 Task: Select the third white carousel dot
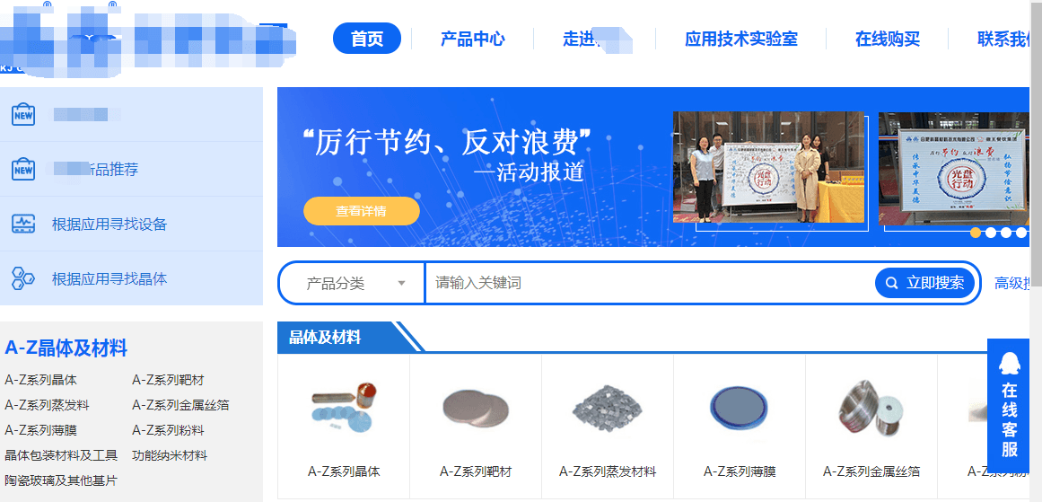tap(1006, 233)
